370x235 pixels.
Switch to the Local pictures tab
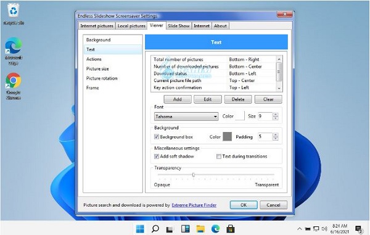click(131, 26)
